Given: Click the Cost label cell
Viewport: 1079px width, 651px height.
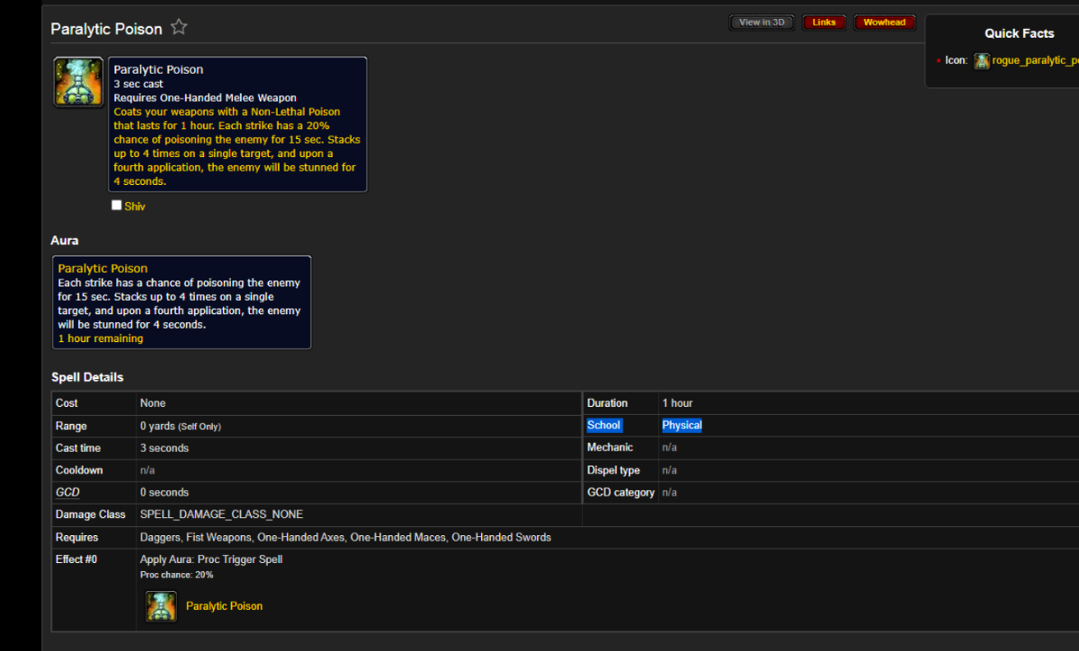Looking at the screenshot, I should (94, 403).
